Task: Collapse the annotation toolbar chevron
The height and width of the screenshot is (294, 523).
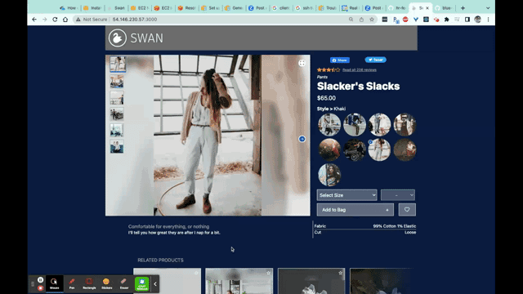Action: click(x=155, y=284)
